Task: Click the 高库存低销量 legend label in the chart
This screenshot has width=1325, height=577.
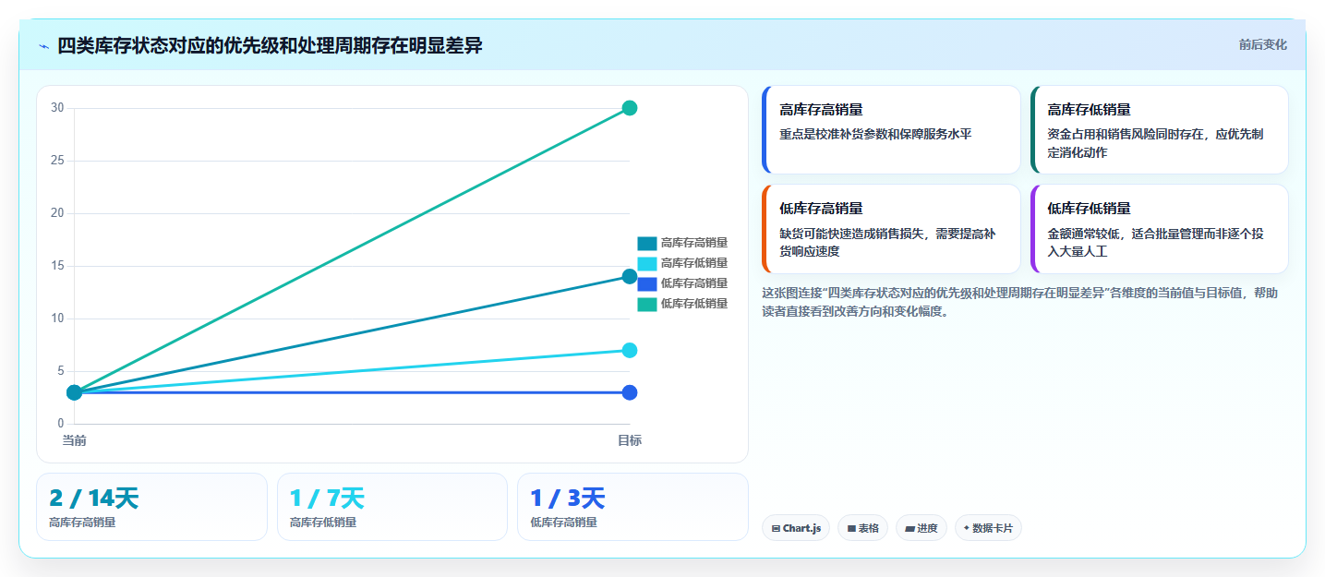Action: (x=694, y=263)
